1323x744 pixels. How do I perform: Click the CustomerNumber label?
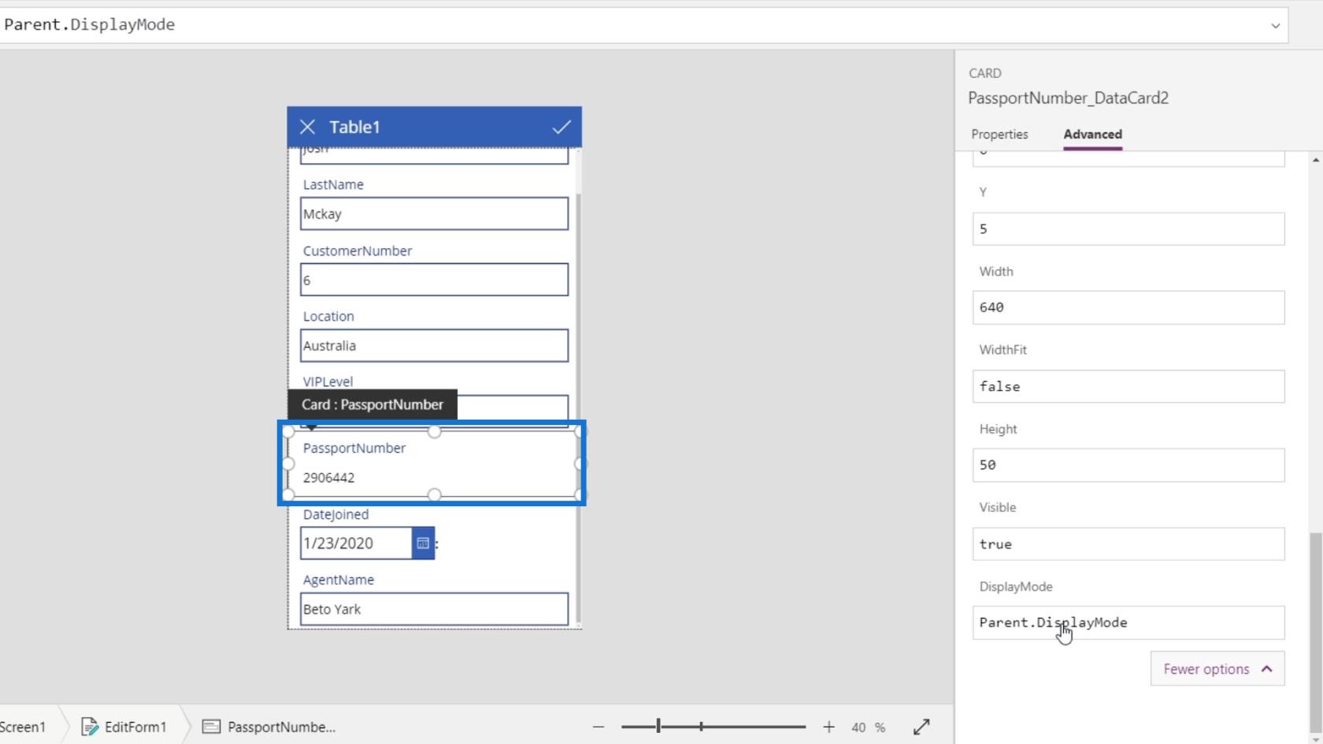pyautogui.click(x=357, y=250)
